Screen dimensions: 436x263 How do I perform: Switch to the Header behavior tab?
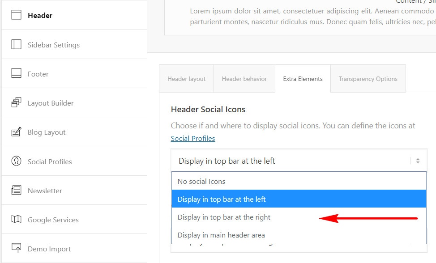pos(244,79)
